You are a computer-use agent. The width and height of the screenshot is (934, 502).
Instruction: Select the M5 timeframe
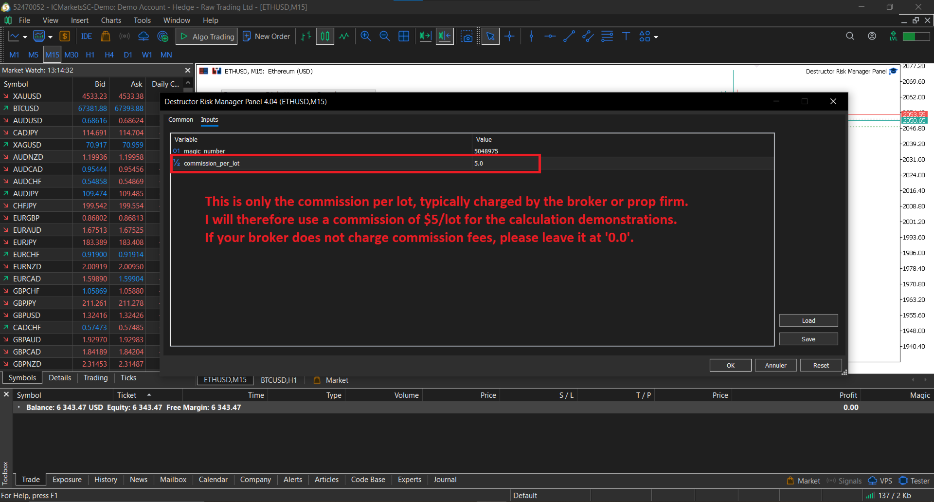tap(33, 55)
